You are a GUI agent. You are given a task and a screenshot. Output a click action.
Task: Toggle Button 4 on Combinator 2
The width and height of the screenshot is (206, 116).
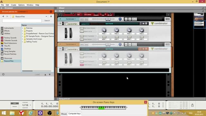[142, 63]
